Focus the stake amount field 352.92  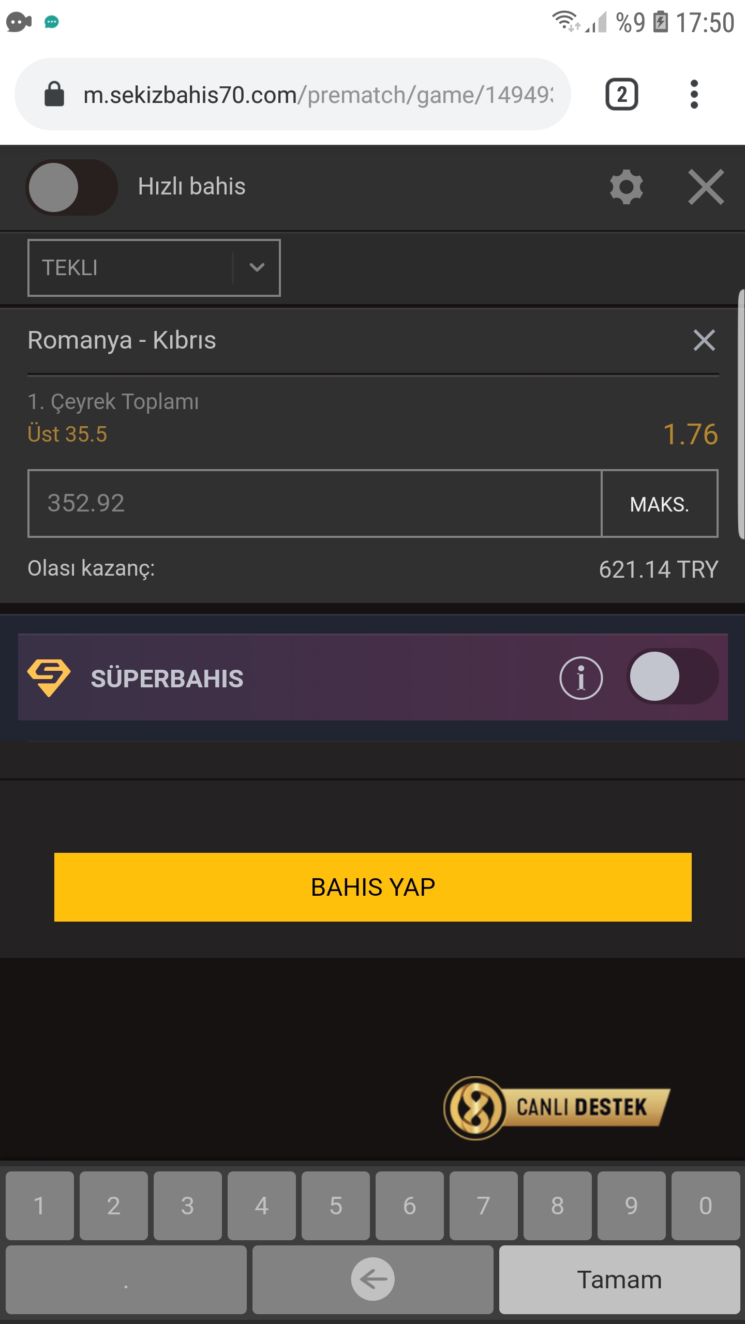pos(315,504)
